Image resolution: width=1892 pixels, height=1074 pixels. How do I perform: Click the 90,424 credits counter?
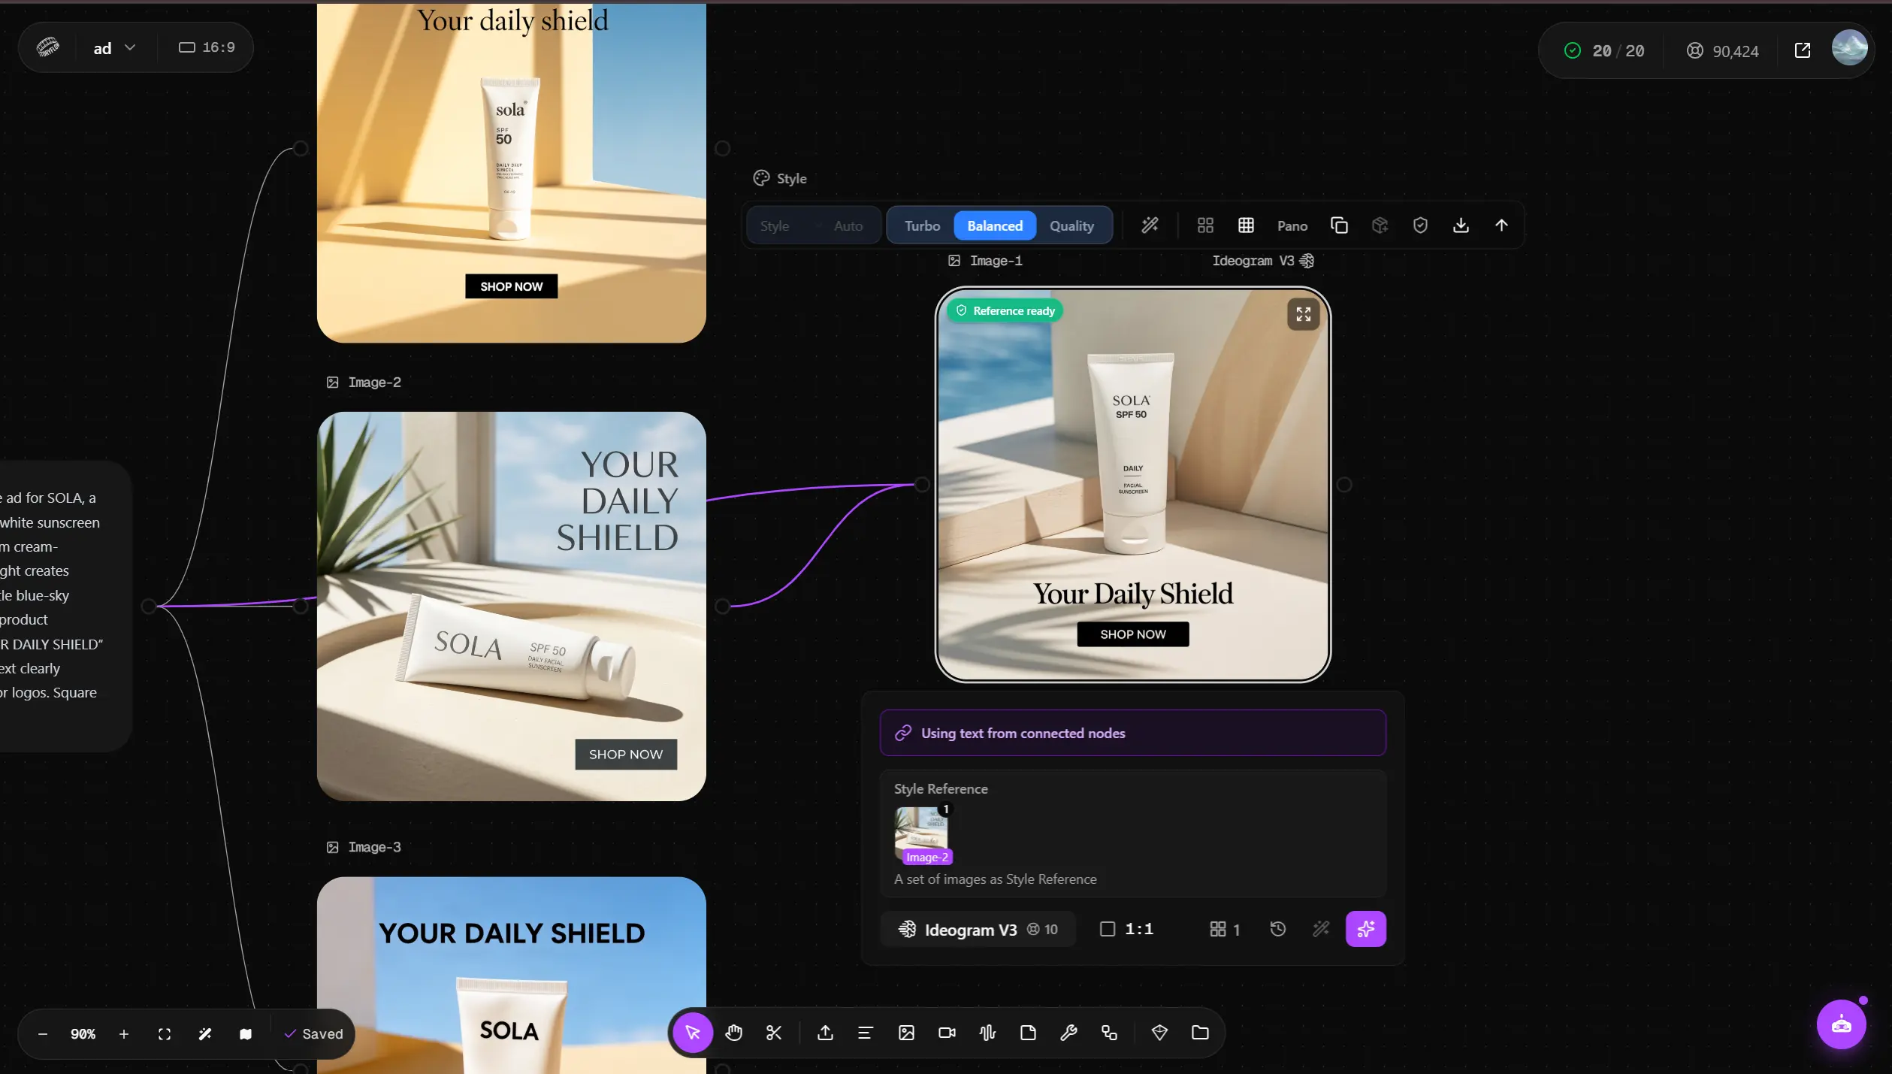point(1722,51)
